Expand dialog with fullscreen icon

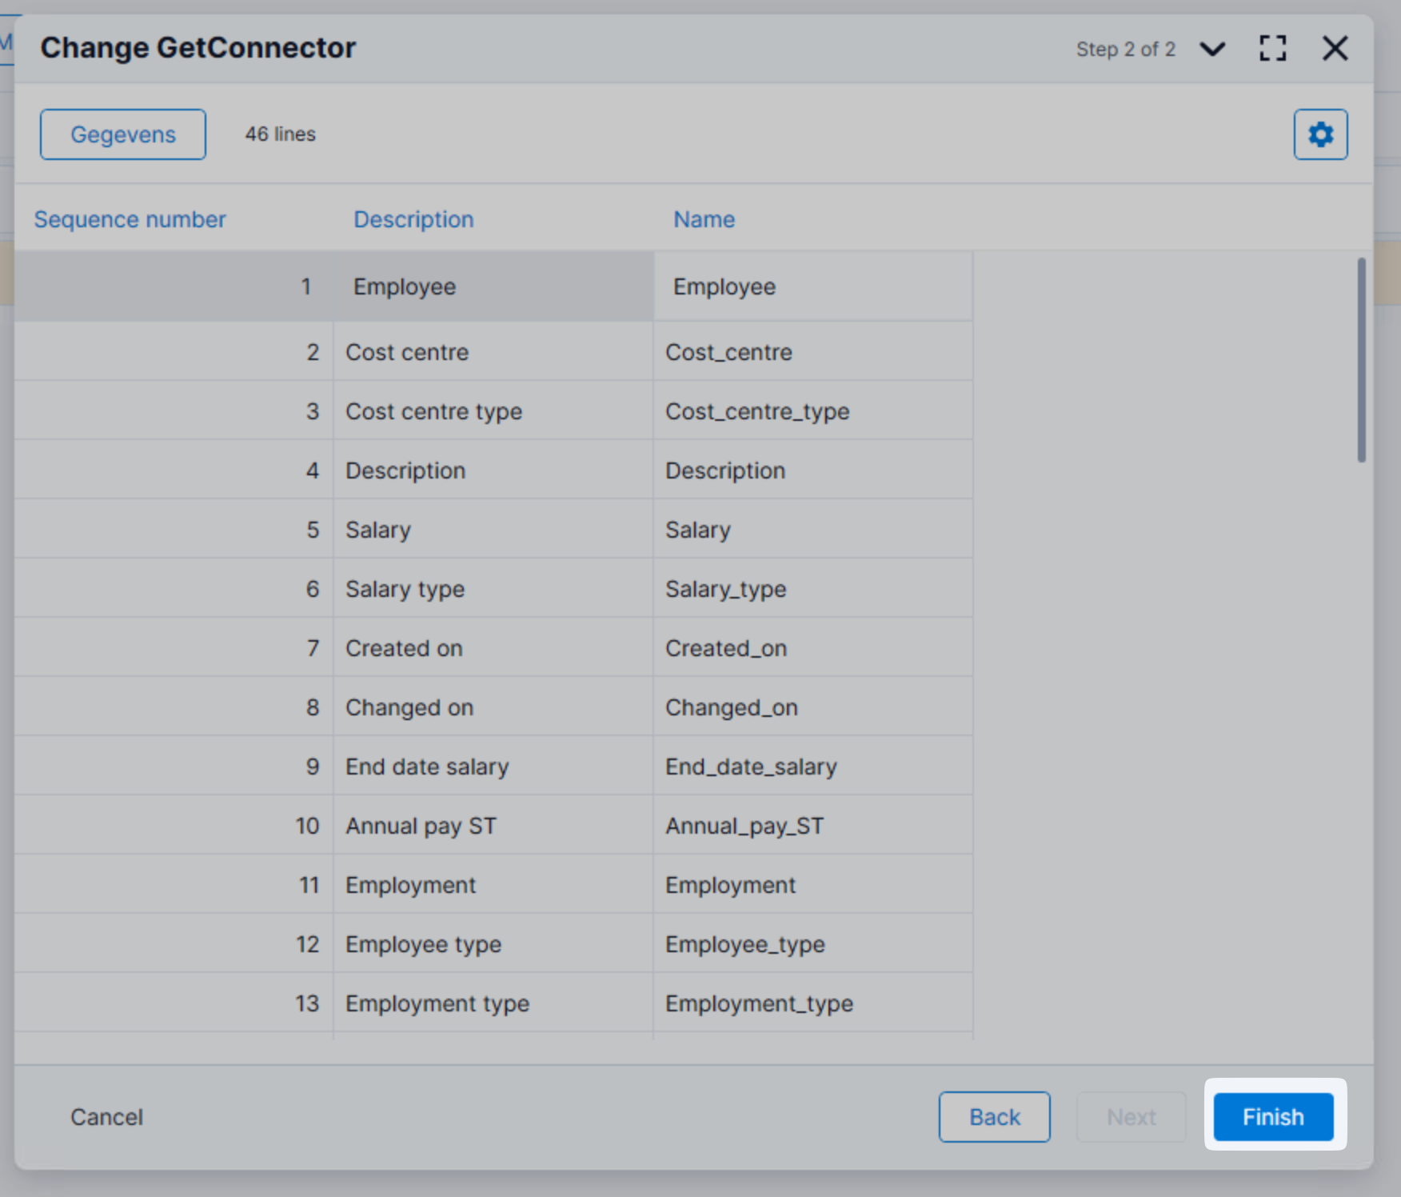[1272, 49]
